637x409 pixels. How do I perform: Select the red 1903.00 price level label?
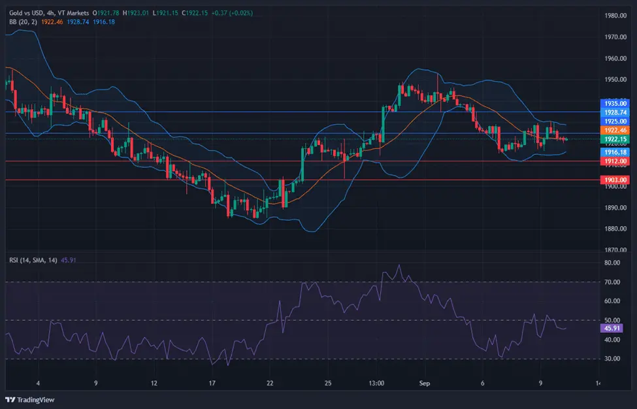pyautogui.click(x=614, y=180)
